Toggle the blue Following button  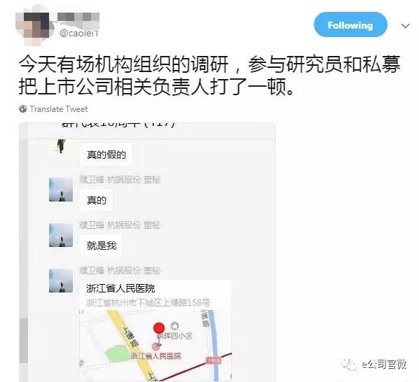point(350,25)
